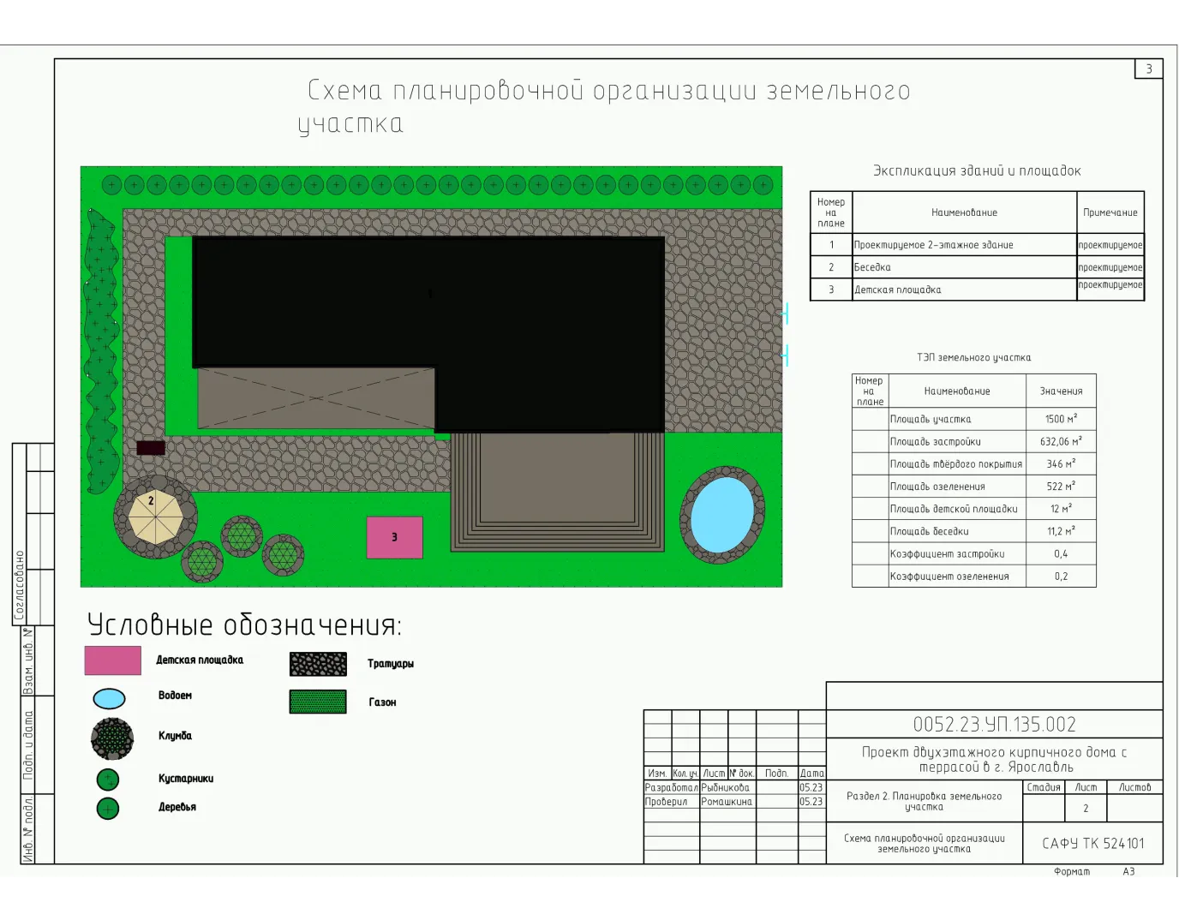Click 'Площадь твёрдого покрытия' row label
1179x920 pixels.
pos(956,463)
